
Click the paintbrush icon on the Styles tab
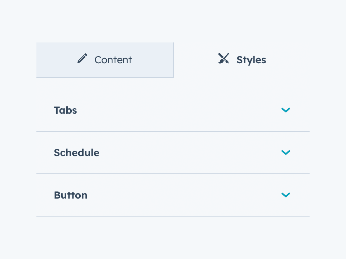tap(223, 58)
